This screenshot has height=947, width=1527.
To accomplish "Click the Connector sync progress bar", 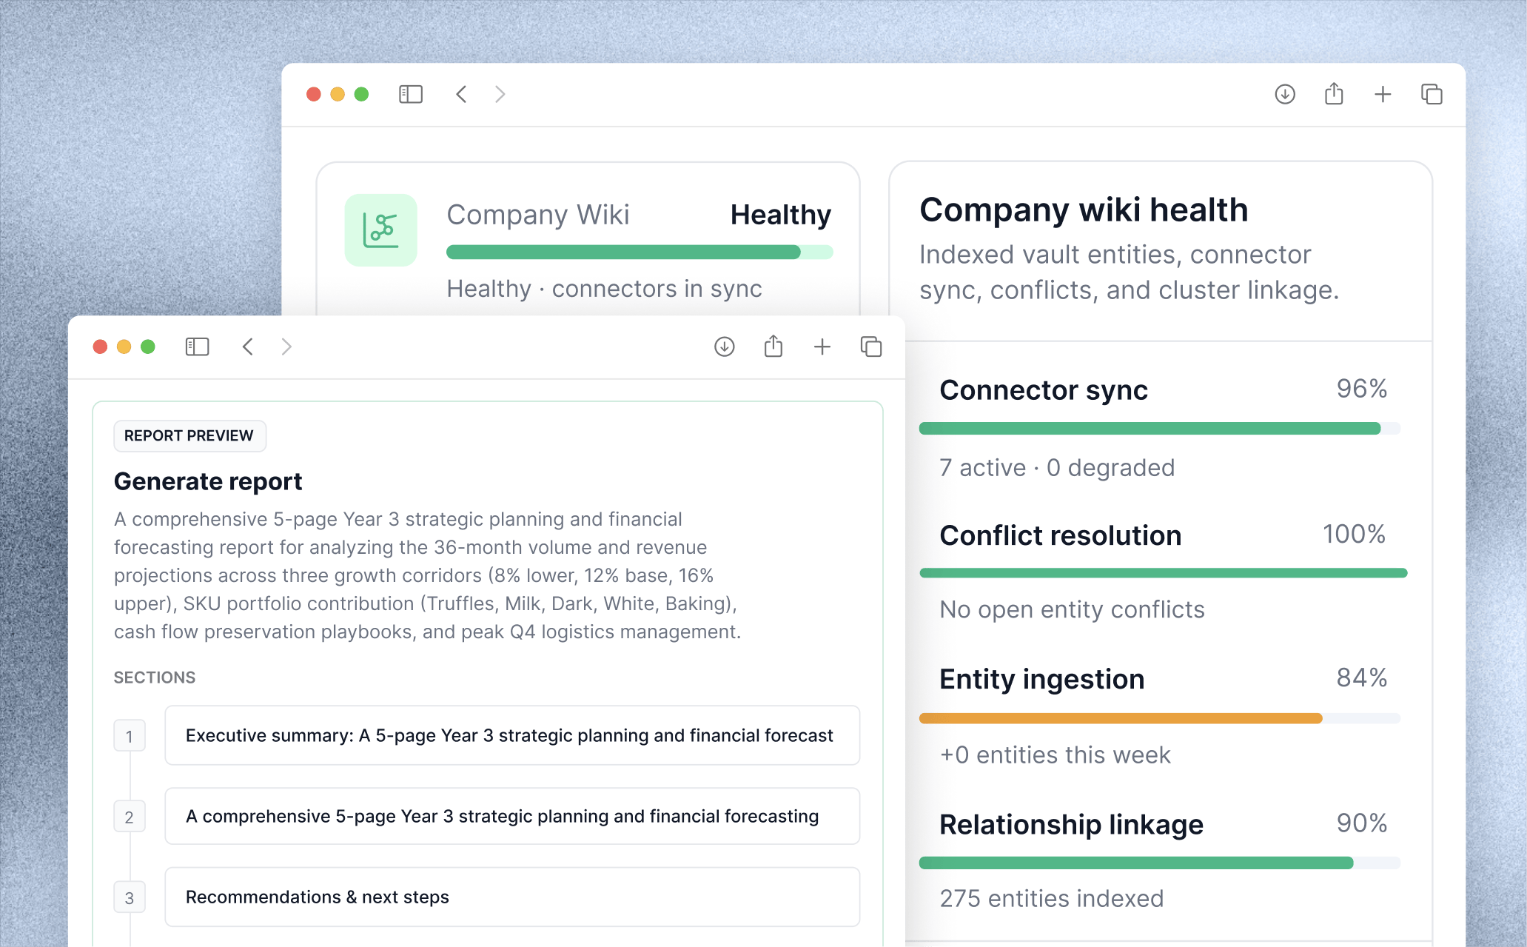I will click(x=1160, y=428).
